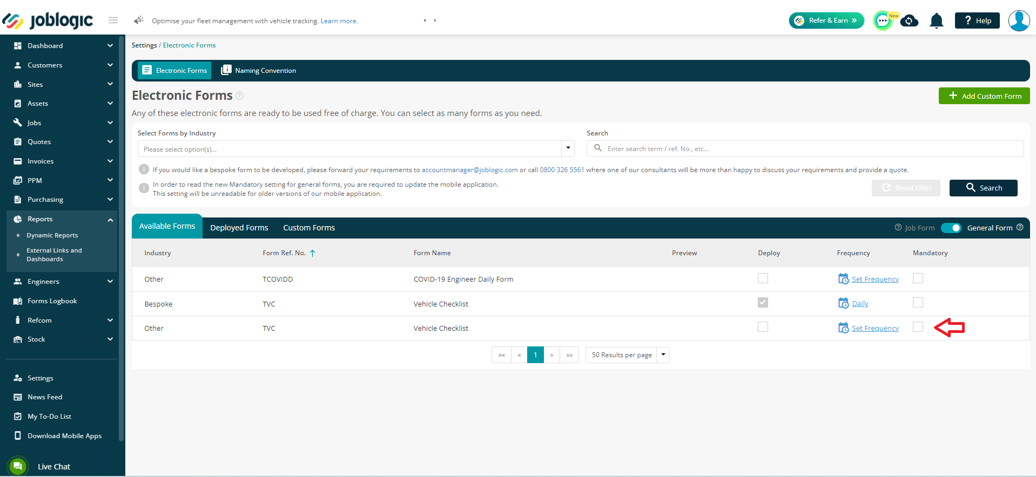Open Dynamic Reports submenu item

pyautogui.click(x=52, y=235)
